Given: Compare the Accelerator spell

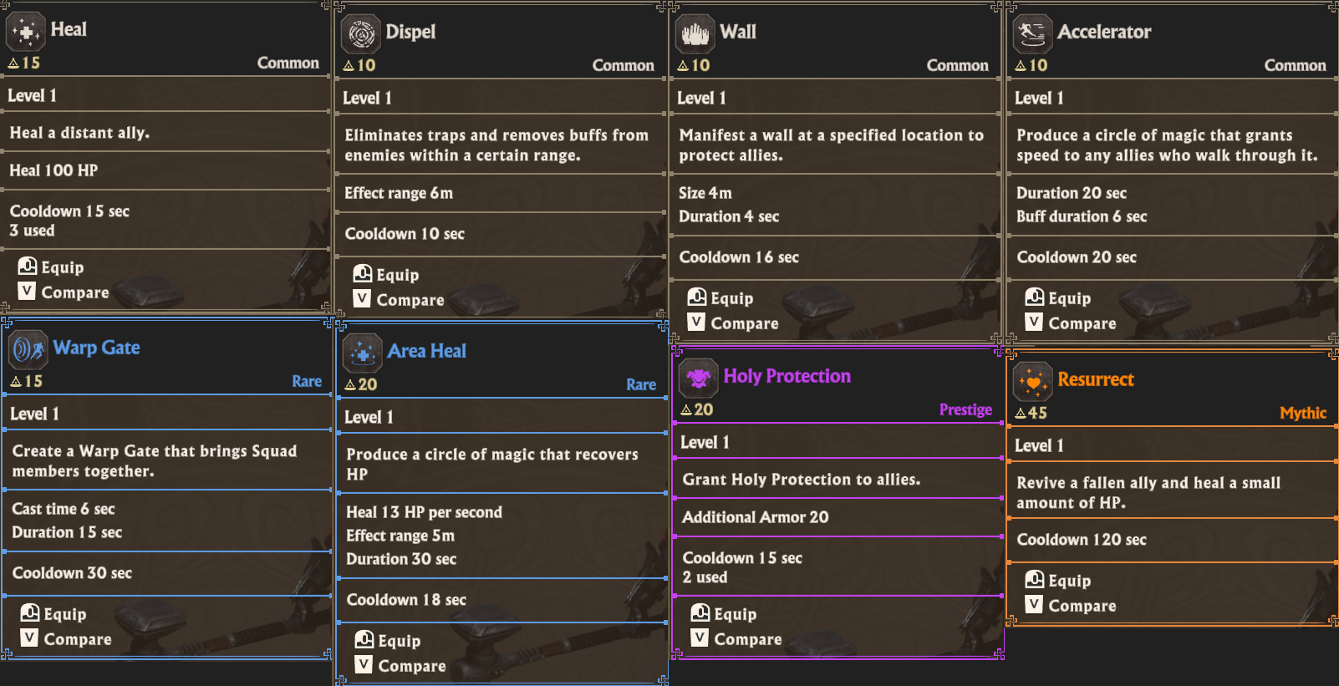Looking at the screenshot, I should pyautogui.click(x=1071, y=323).
